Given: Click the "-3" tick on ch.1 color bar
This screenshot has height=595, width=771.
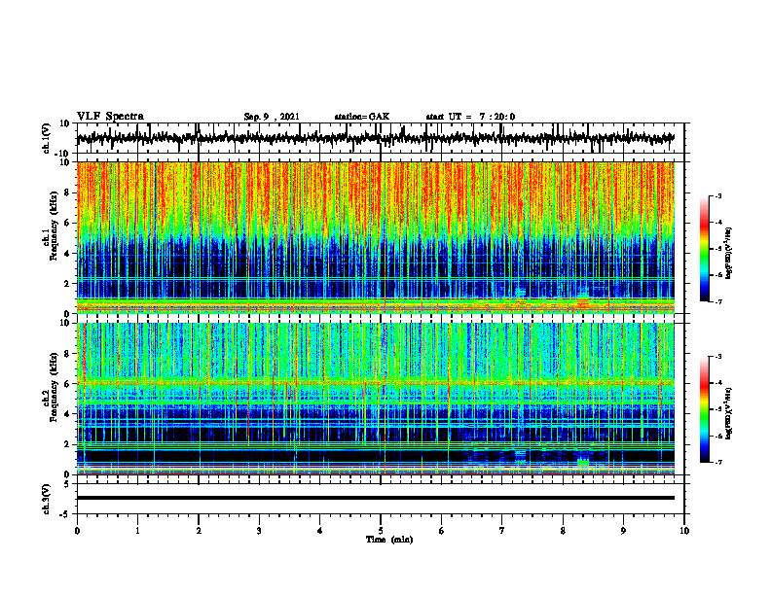Looking at the screenshot, I should tap(717, 195).
